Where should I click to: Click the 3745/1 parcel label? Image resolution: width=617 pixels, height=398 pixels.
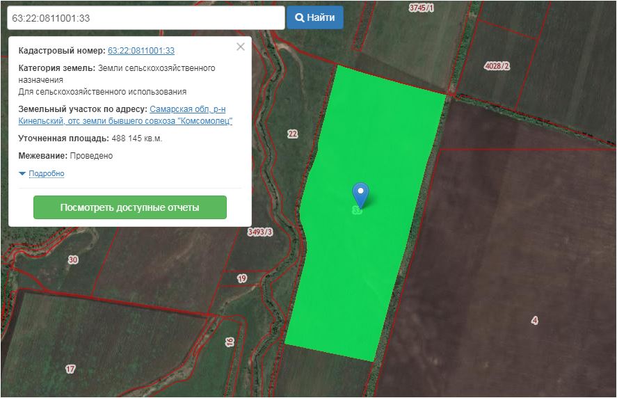click(422, 8)
